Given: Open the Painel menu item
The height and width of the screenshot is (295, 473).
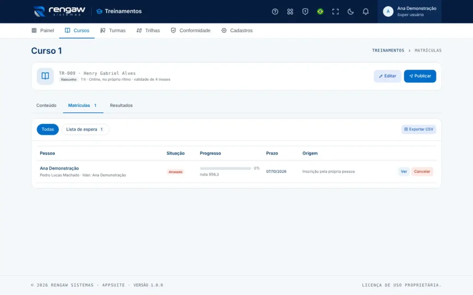Looking at the screenshot, I should [43, 30].
